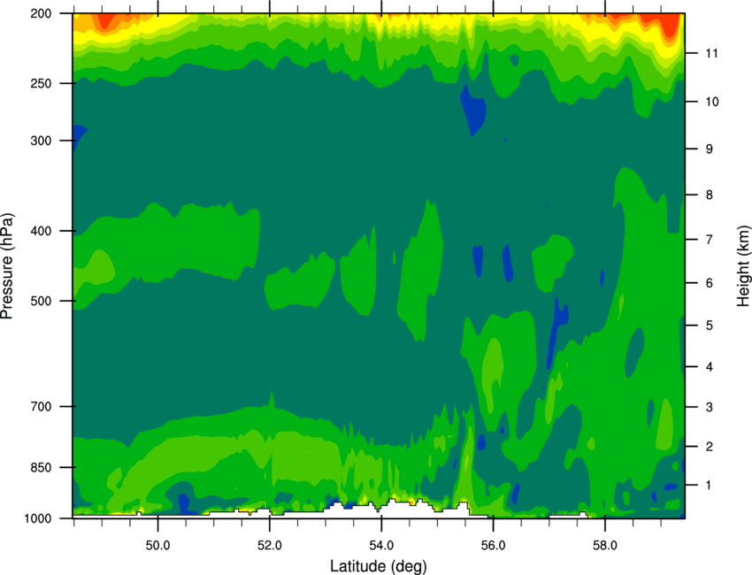Screen dimensions: 752x575
Task: Click the 6 km height label
Action: tap(709, 283)
